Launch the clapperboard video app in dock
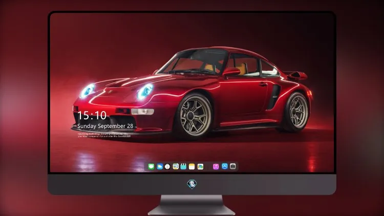Screen dimensions: 384x216 pos(183,166)
